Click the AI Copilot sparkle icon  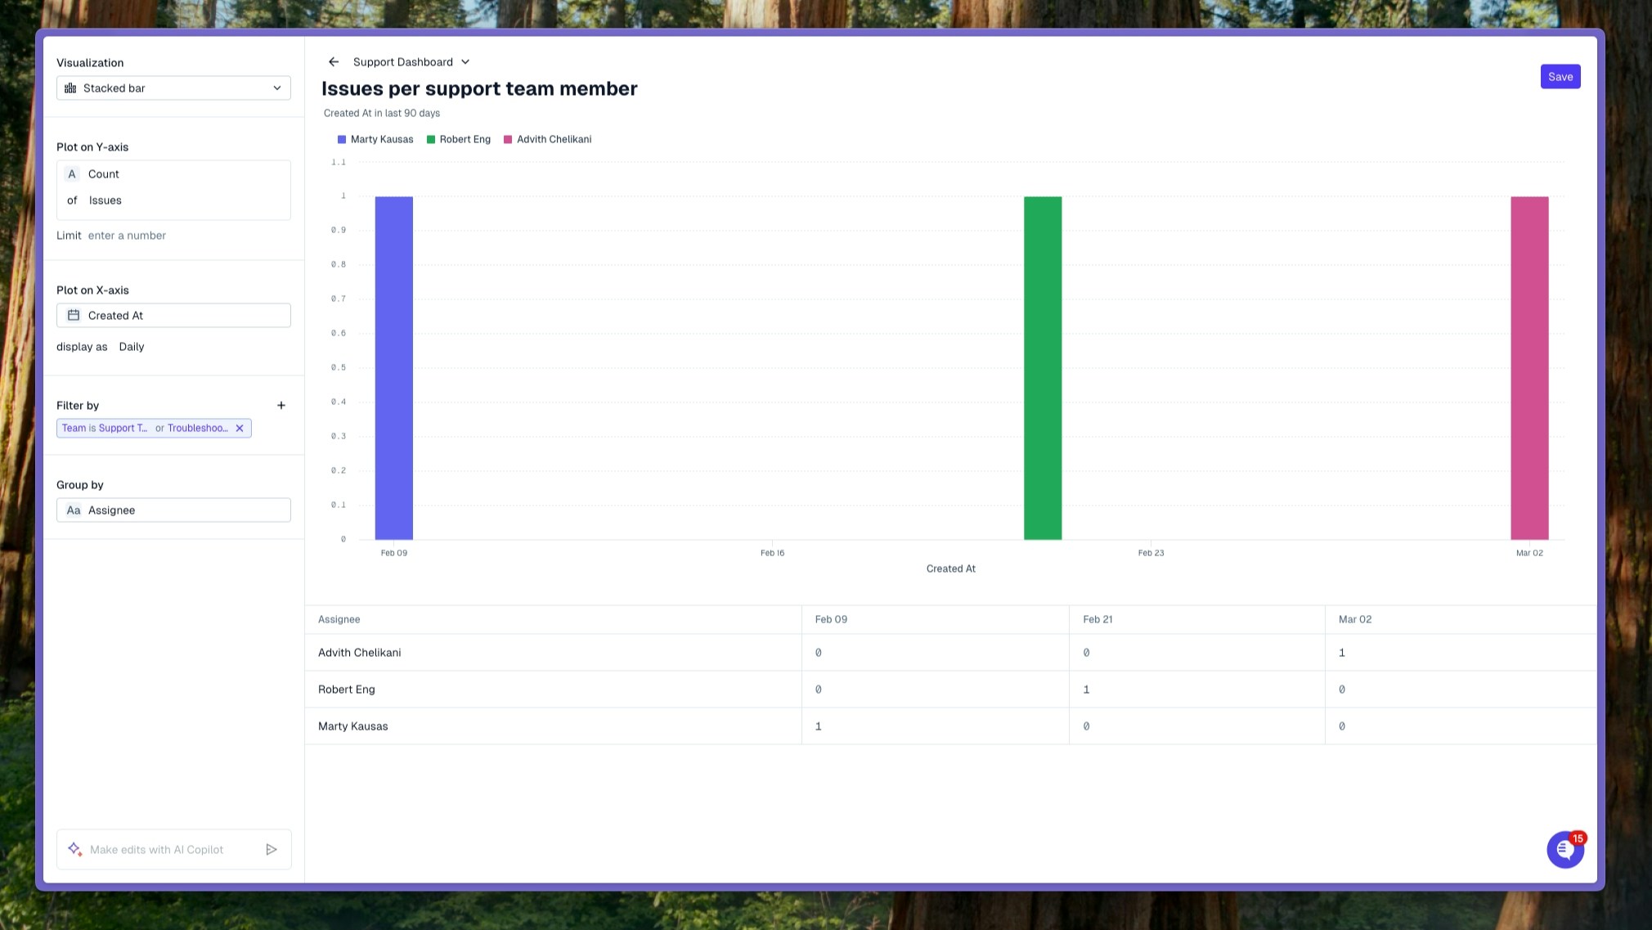pyautogui.click(x=74, y=849)
